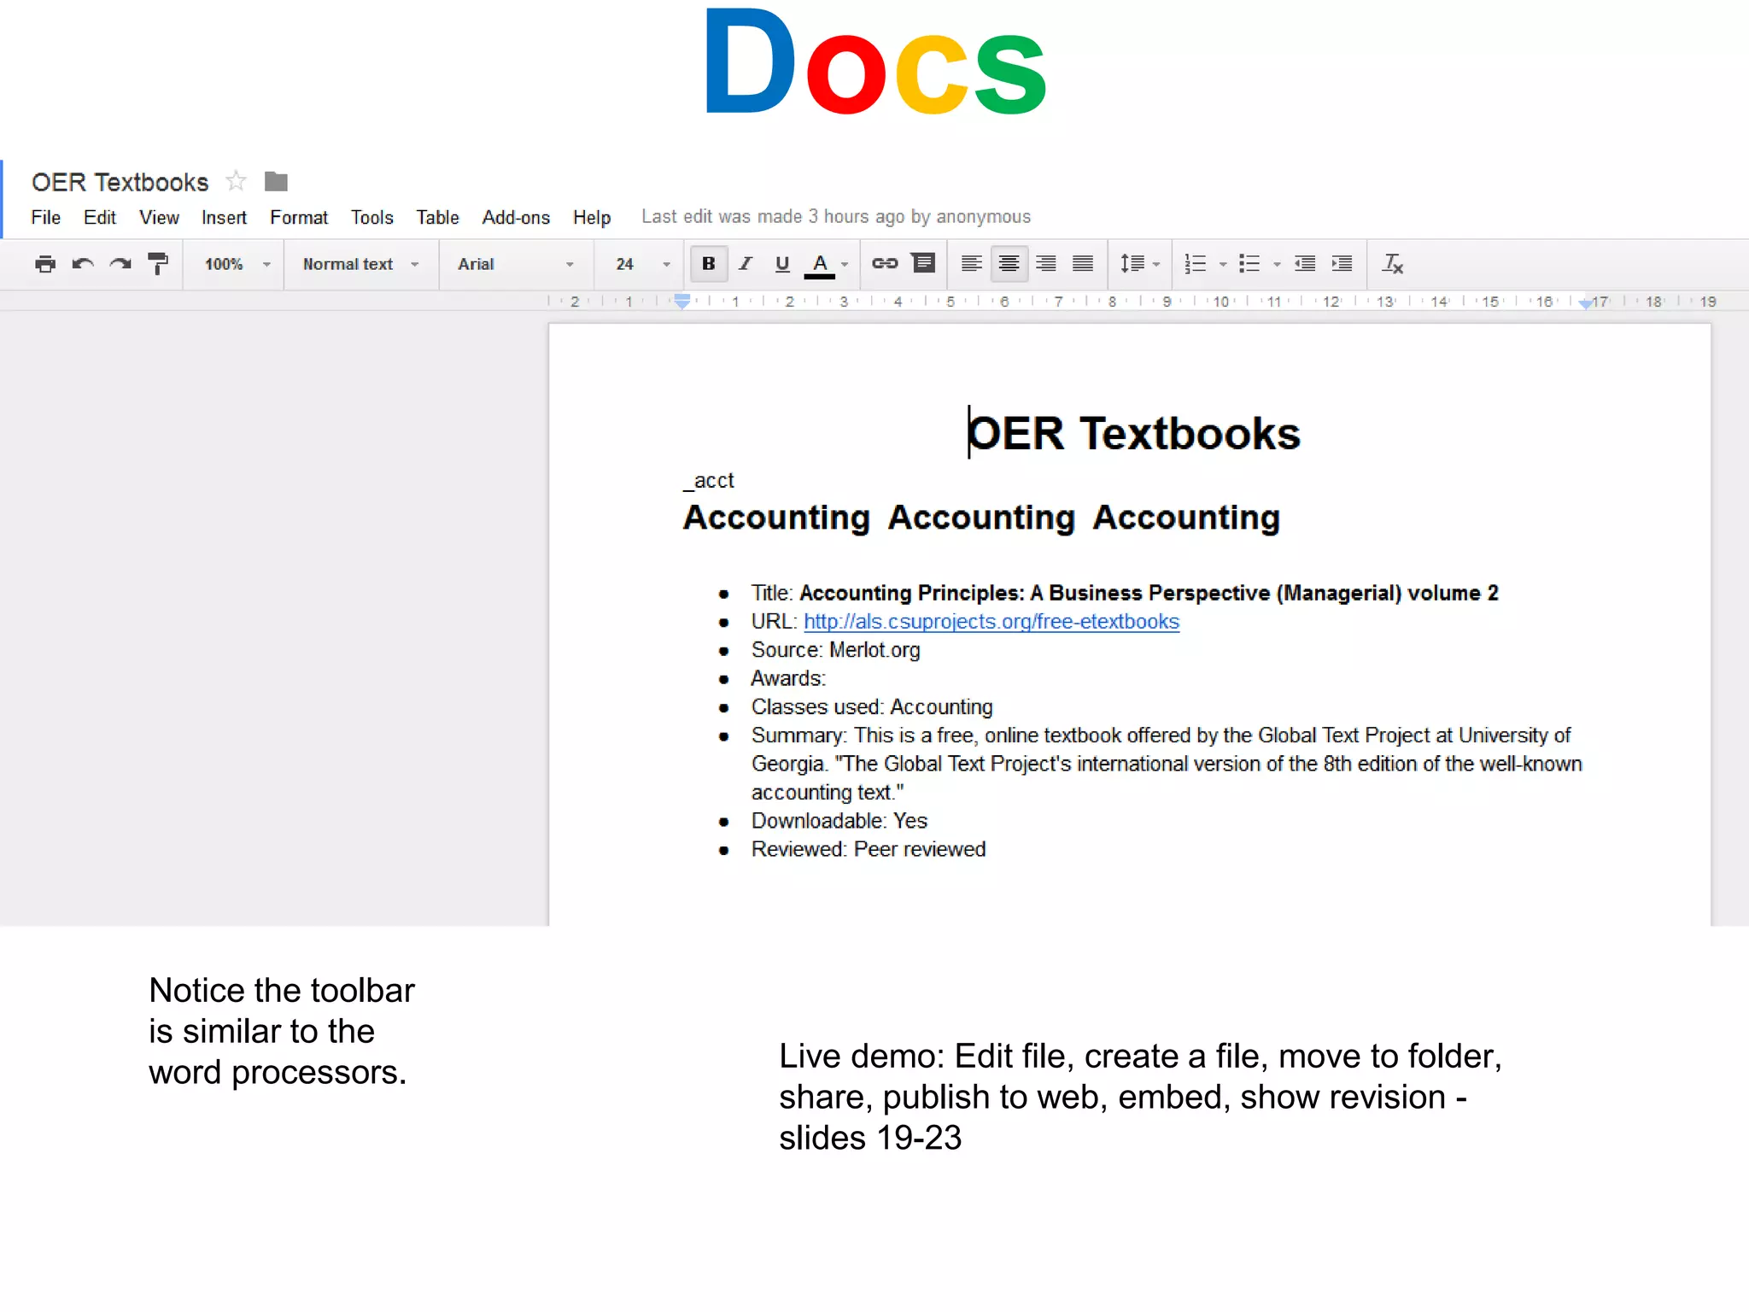Click the Classes used: Accounting bullet
1749x1312 pixels.
(872, 707)
